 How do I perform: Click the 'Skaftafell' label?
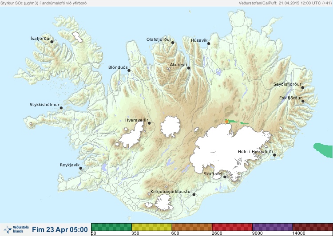coord(214,174)
